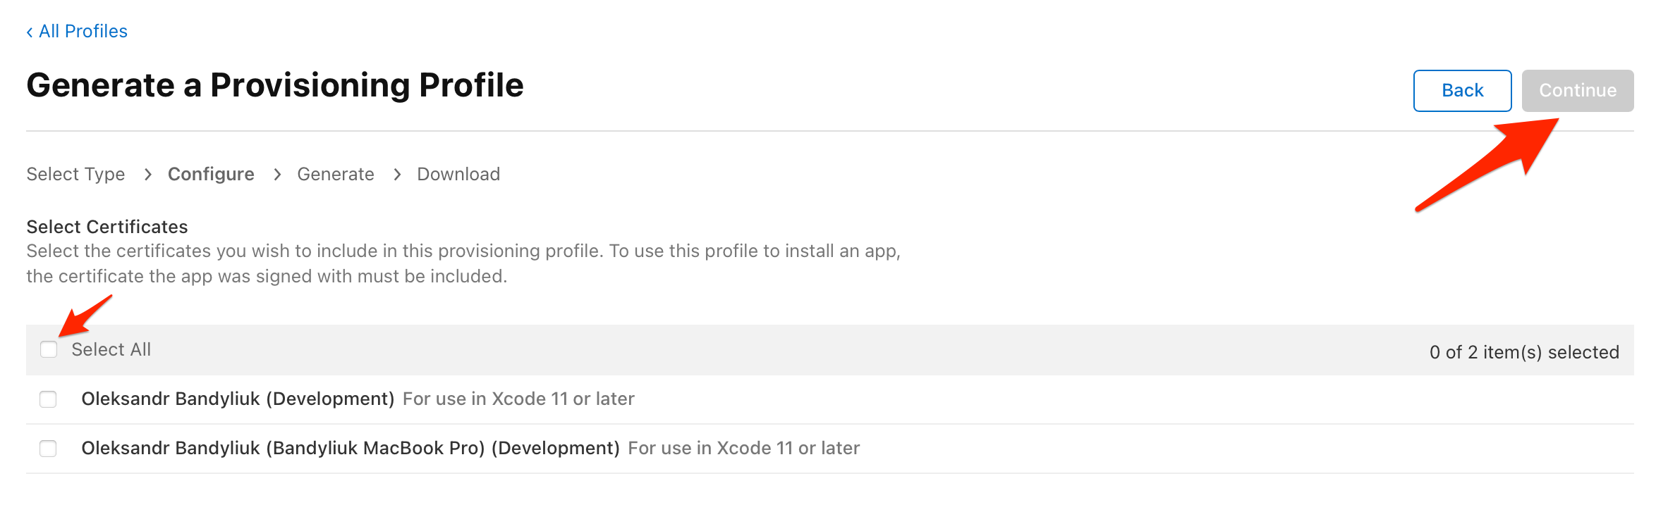Image resolution: width=1656 pixels, height=531 pixels.
Task: Click the Select All label text
Action: coord(111,349)
